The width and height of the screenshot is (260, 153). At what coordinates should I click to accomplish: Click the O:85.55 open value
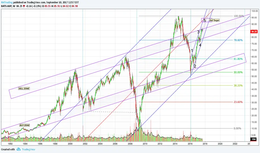coord(47,6)
